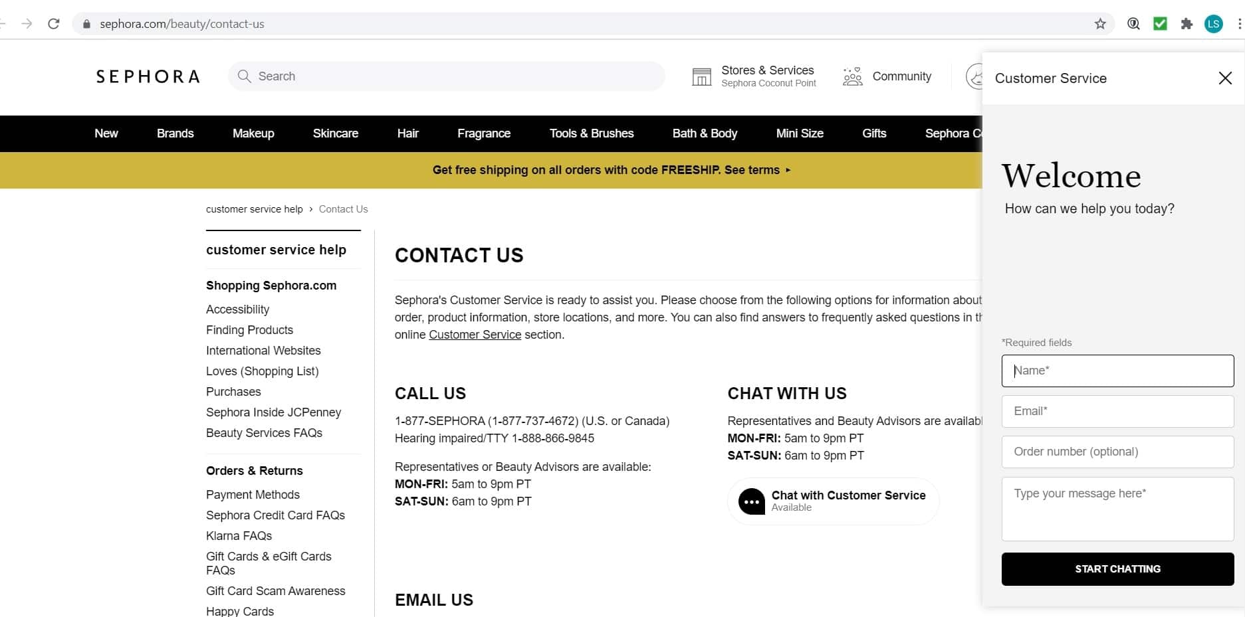Open the LS profile avatar
The image size is (1245, 617).
coord(1214,24)
